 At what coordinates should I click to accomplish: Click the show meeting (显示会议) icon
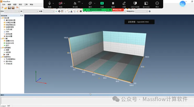click(146, 3)
